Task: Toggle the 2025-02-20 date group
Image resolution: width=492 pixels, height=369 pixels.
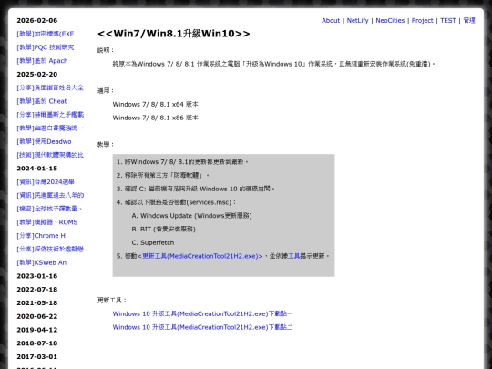Action: (37, 75)
